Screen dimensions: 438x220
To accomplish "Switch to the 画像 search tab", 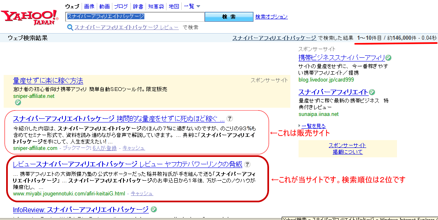I will (x=89, y=7).
